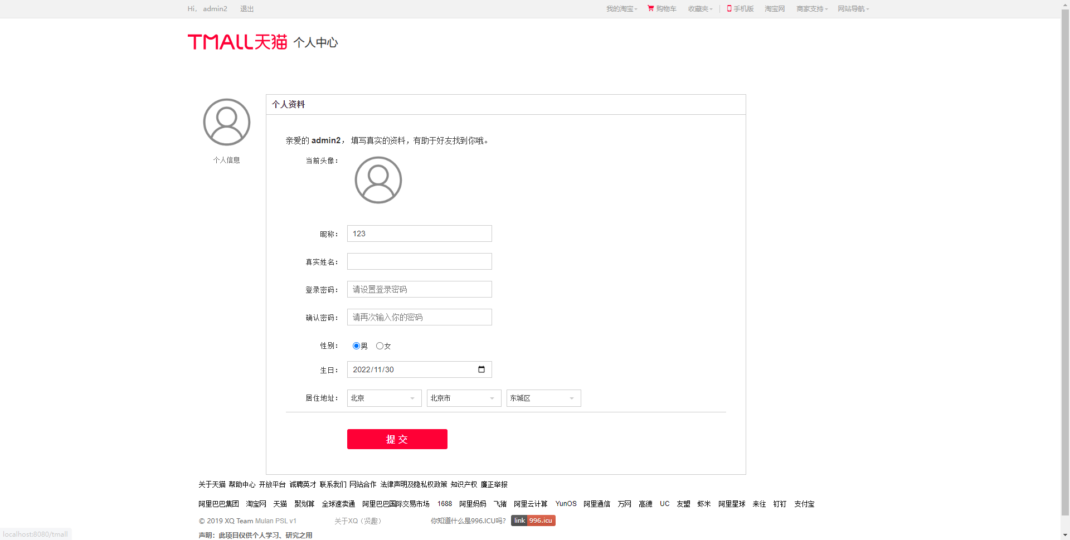Open the 法律声明及隐私权政策 footer link

coord(414,485)
